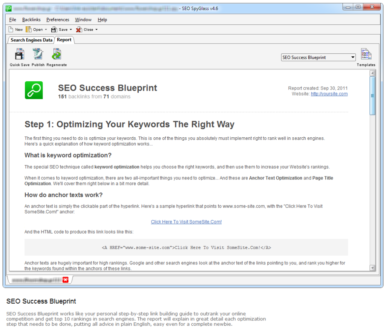Viewport: 386px width, 328px height.
Task: Select the blurred project tab at bottom
Action: click(37, 280)
